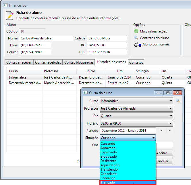This screenshot has height=185, width=191.
Task: Choose Cursando in the Situação list
Action: point(128,144)
